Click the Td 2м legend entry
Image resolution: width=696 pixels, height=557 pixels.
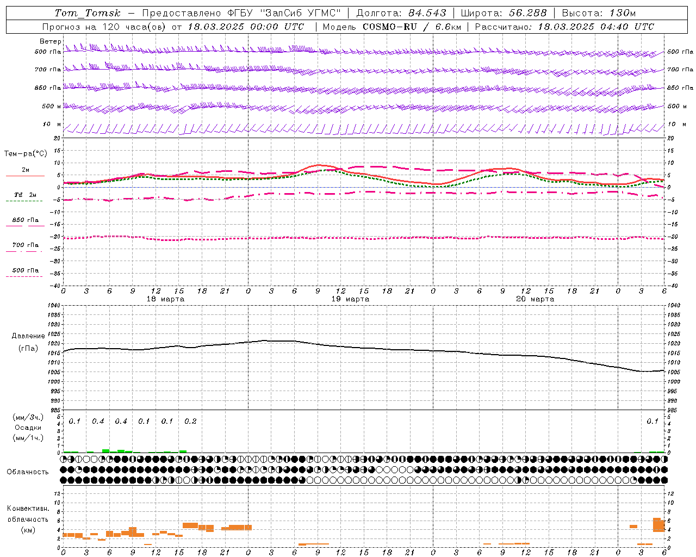click(26, 195)
